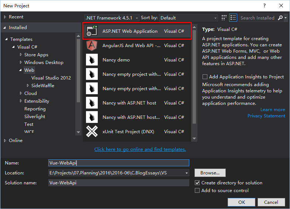Click the help question mark button
Image resolution: width=290 pixels, height=209 pixels.
click(x=265, y=6)
